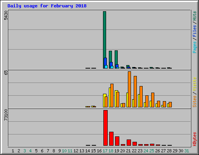Click day 15 on the x-axis
Screen dimensions: 199x155
(x=93, y=151)
